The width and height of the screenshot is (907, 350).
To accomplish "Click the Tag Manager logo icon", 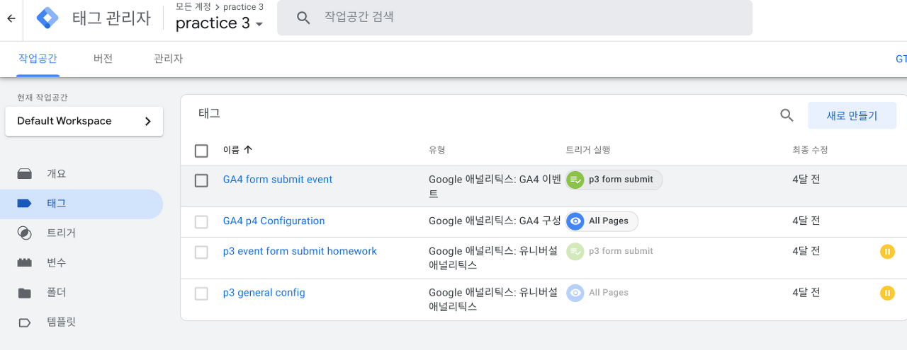I will (47, 18).
